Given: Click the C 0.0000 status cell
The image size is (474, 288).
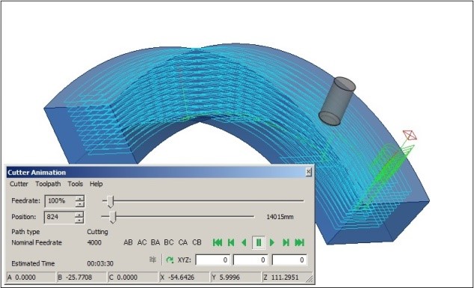Looking at the screenshot, I should pos(133,278).
